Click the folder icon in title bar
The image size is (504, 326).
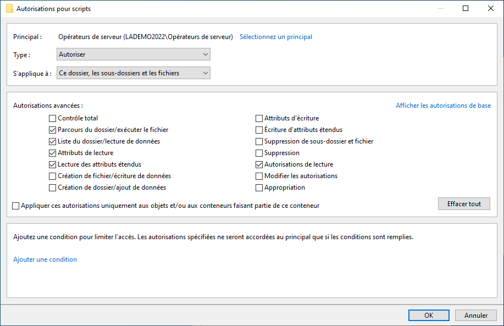pyautogui.click(x=10, y=9)
